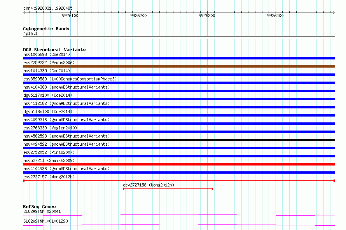Select variant label esv2763339 (Vogler2010)

tap(50, 128)
